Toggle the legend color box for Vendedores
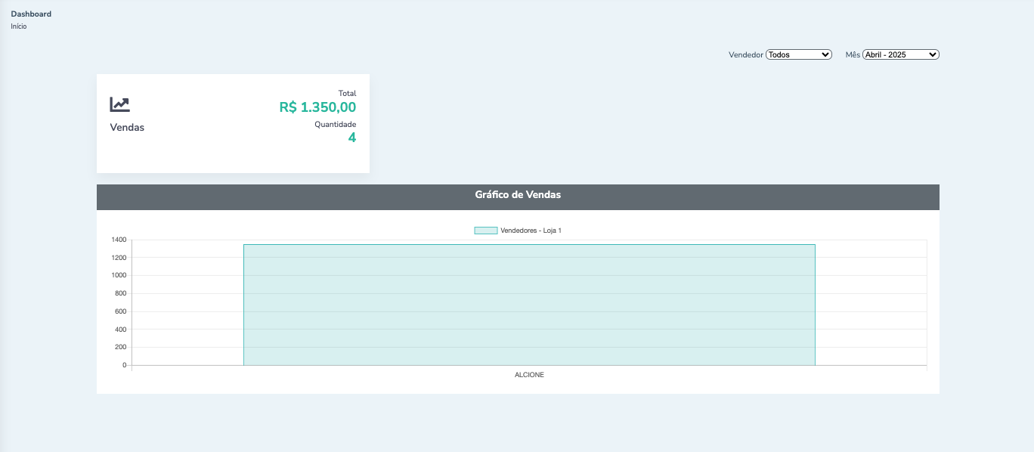 (485, 231)
